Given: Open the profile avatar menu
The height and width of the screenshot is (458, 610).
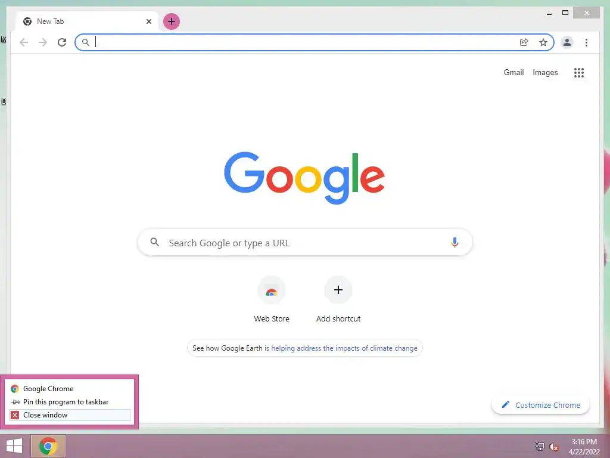Looking at the screenshot, I should tap(567, 42).
